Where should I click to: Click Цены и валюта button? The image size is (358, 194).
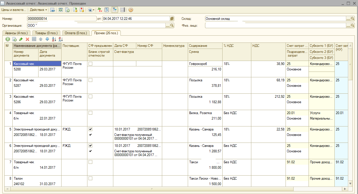click(14, 10)
